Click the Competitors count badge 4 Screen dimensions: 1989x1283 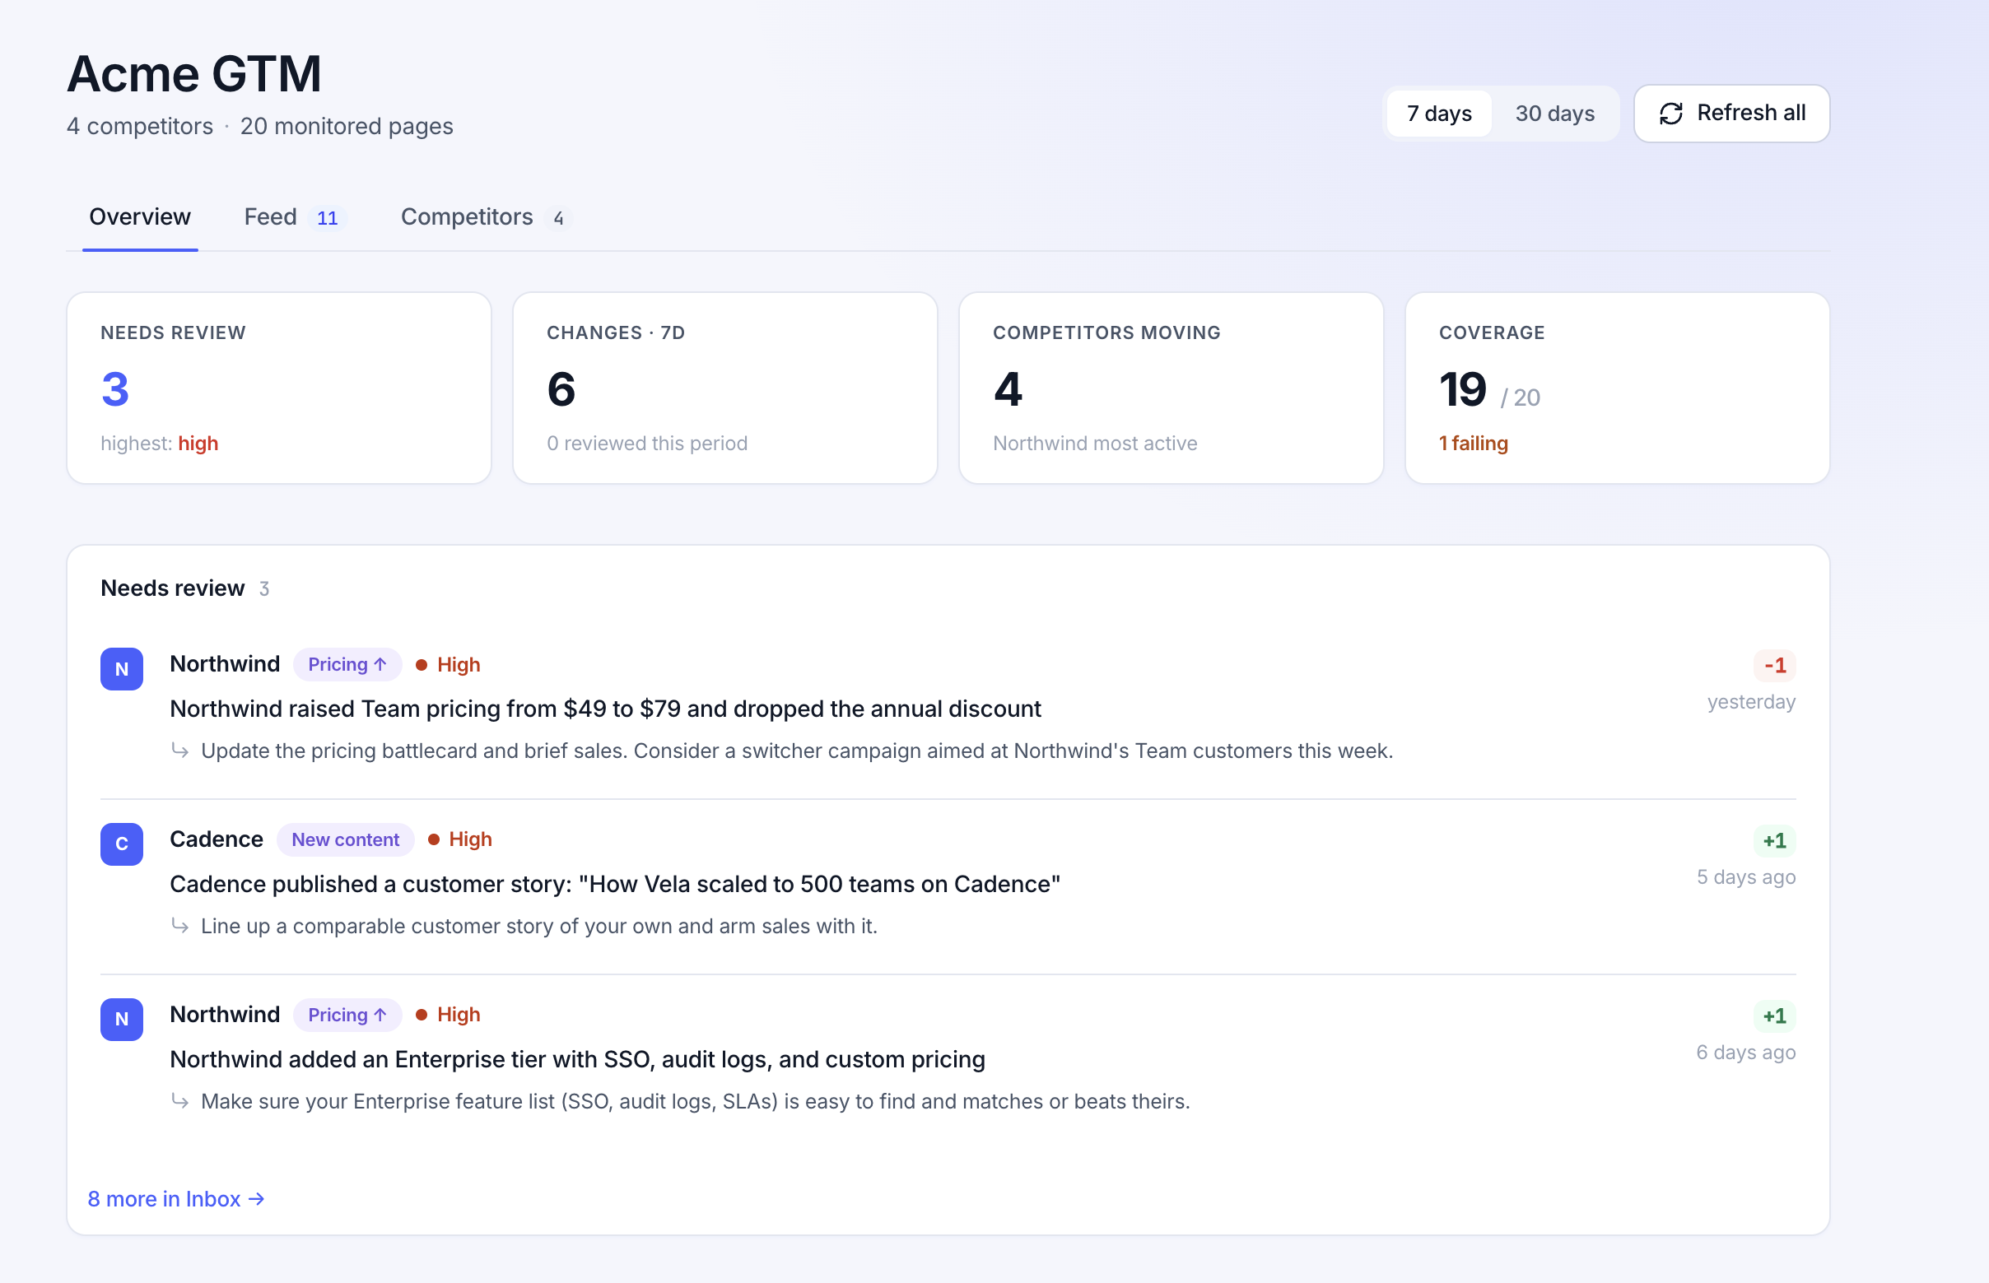pyautogui.click(x=558, y=218)
